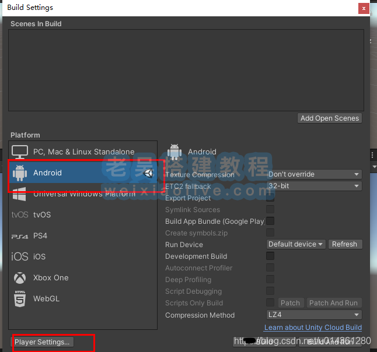Click the iOS platform icon
The height and width of the screenshot is (352, 377).
[x=20, y=257]
